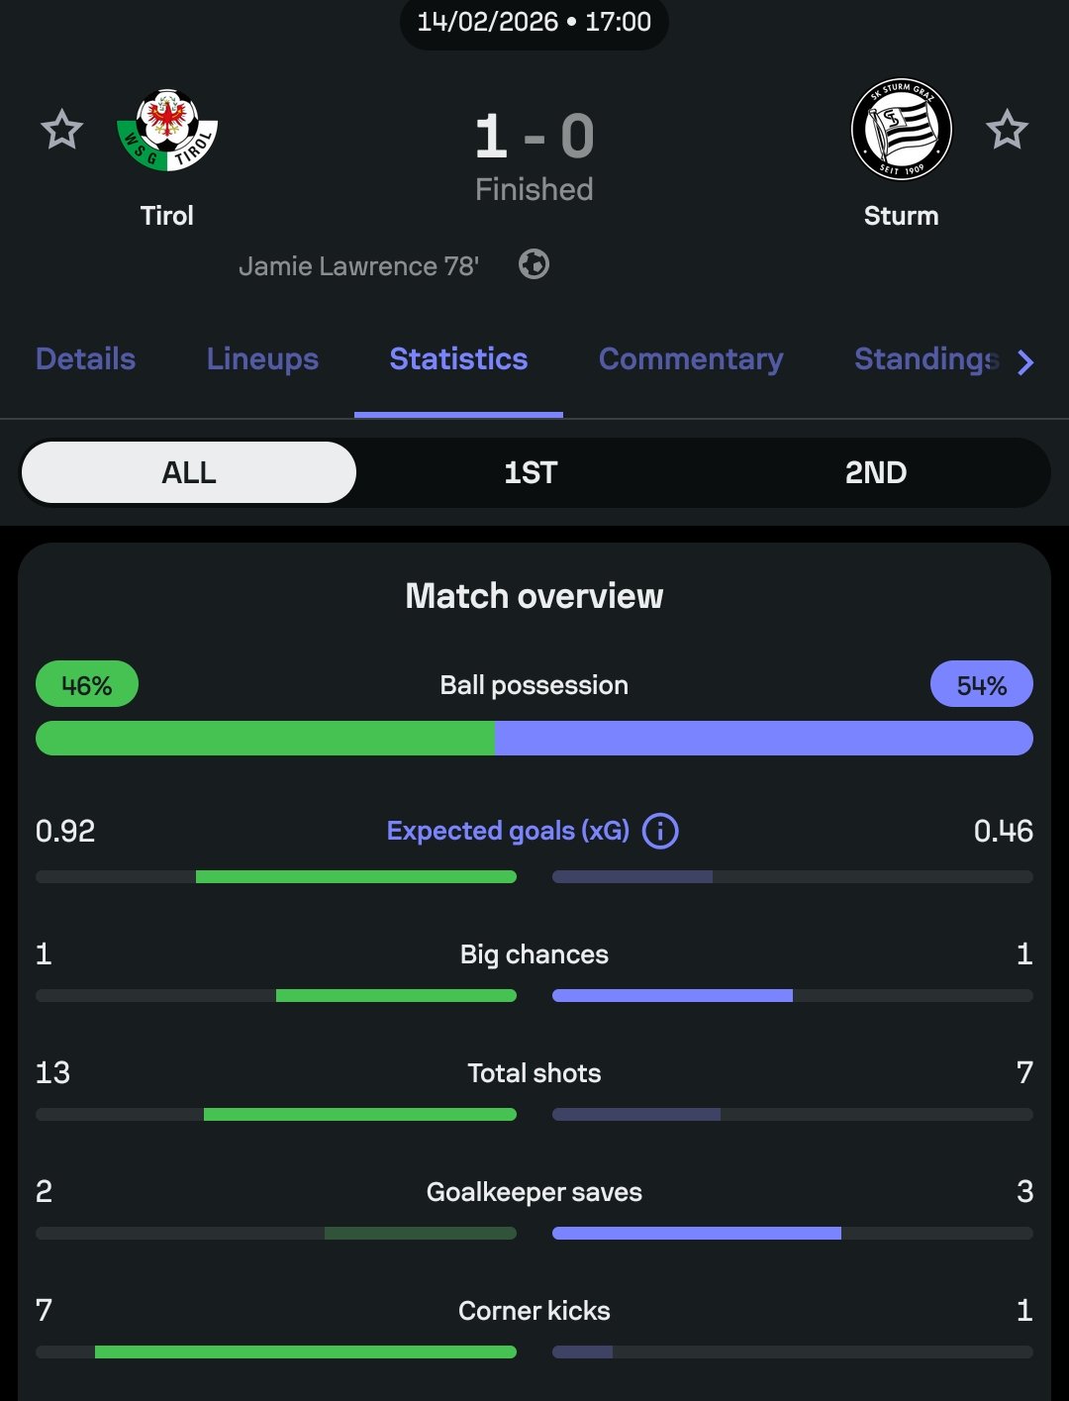Screen dimensions: 1069x1401
Task: Select the Statistics tab
Action: 458,358
